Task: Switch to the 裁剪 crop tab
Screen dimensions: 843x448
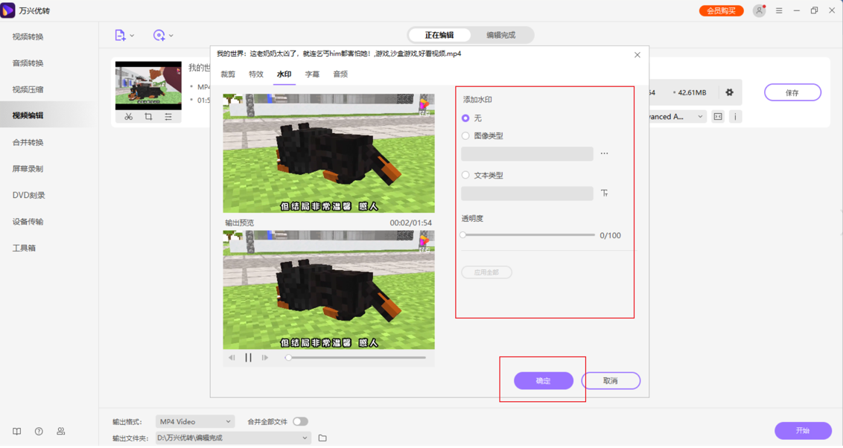Action: tap(228, 74)
